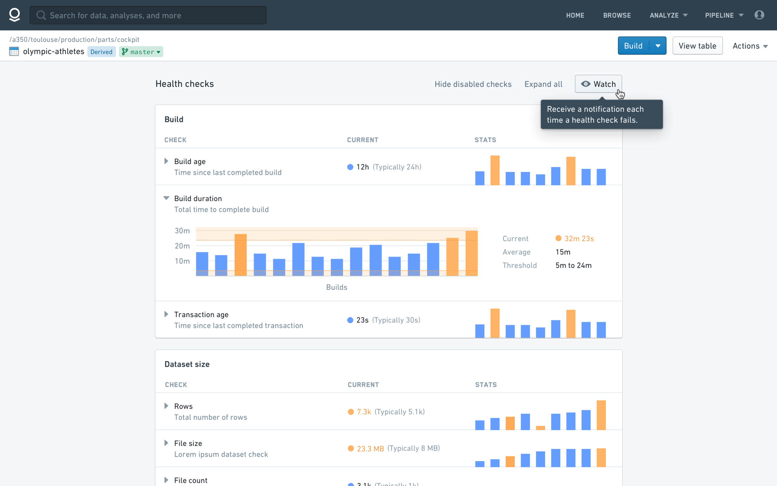Screen dimensions: 777x486
Task: Click the Build age stats sparkline
Action: (x=540, y=170)
